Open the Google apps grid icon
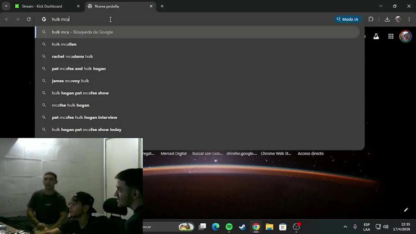This screenshot has height=234, width=416. point(391,36)
